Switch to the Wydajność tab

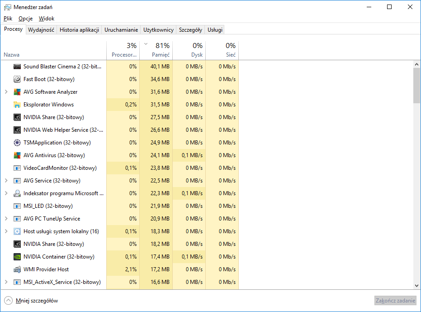coord(41,30)
